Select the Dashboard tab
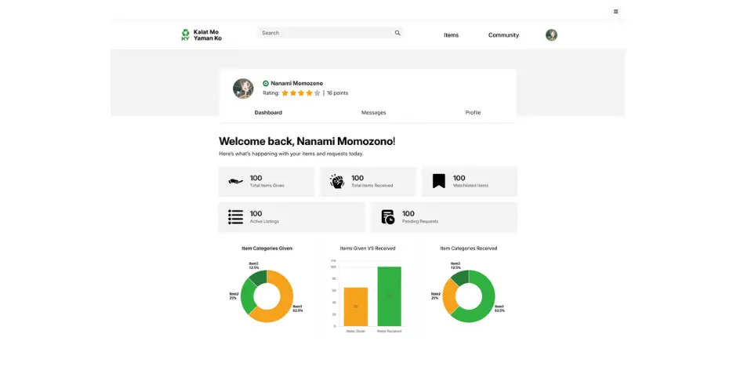 coord(268,113)
